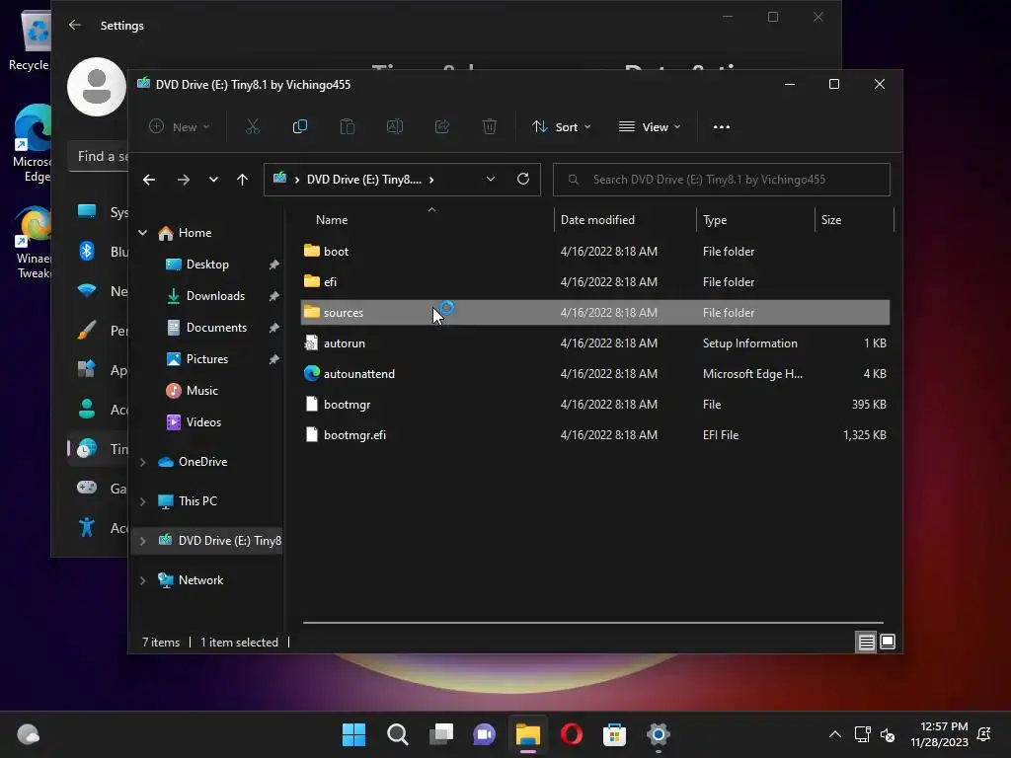The height and width of the screenshot is (758, 1011).
Task: Open taskbar Search
Action: click(x=398, y=734)
